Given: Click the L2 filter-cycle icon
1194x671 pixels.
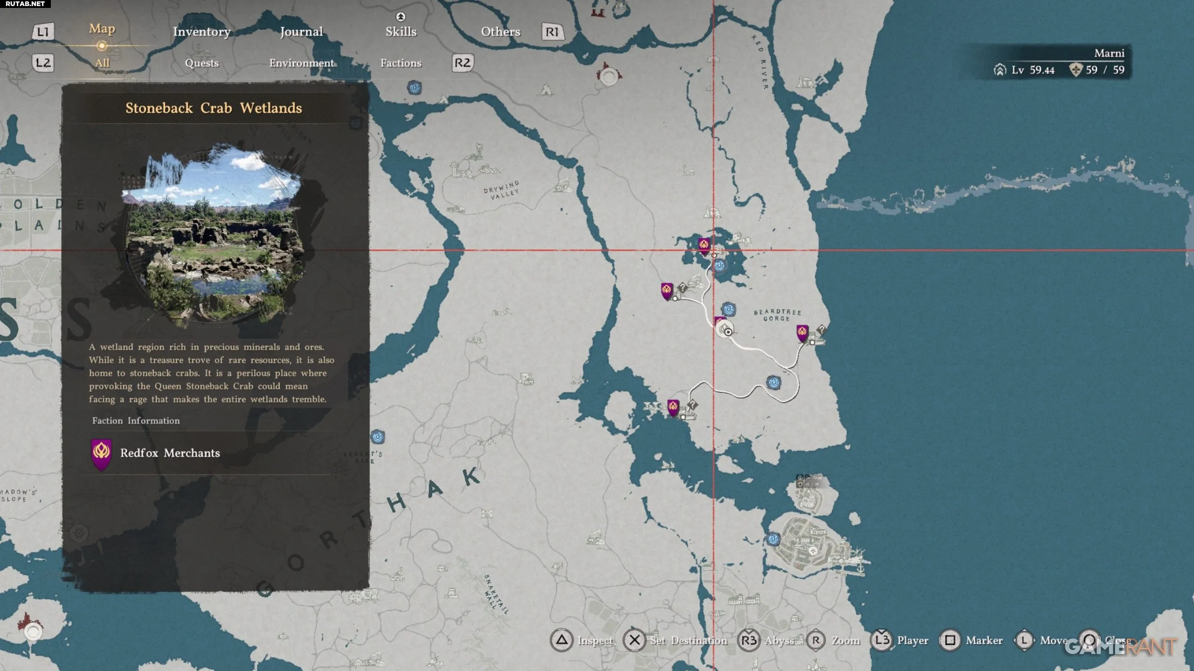Looking at the screenshot, I should pos(43,63).
